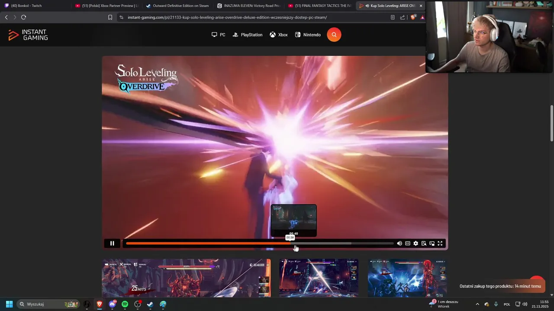This screenshot has width=554, height=311.
Task: Open the Windows Start menu
Action: click(9, 304)
